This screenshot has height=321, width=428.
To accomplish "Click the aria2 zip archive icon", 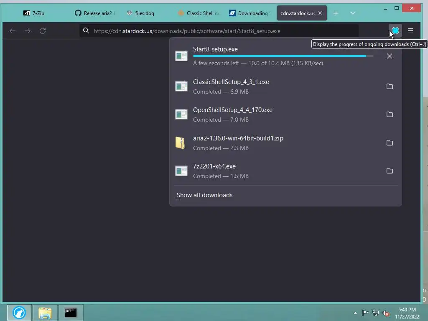I will coord(180,143).
